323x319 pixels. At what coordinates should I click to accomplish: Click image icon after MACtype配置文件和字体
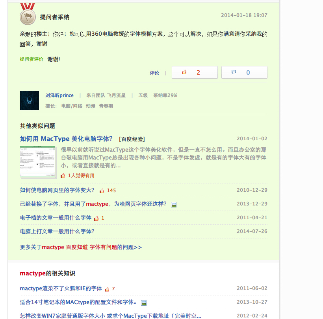(144, 303)
